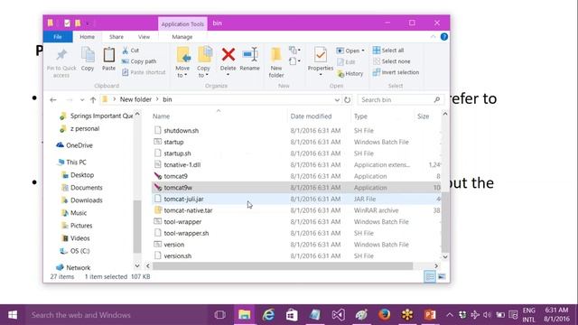Open the Easy access dropdown in ribbon
The height and width of the screenshot is (325, 578).
294,60
